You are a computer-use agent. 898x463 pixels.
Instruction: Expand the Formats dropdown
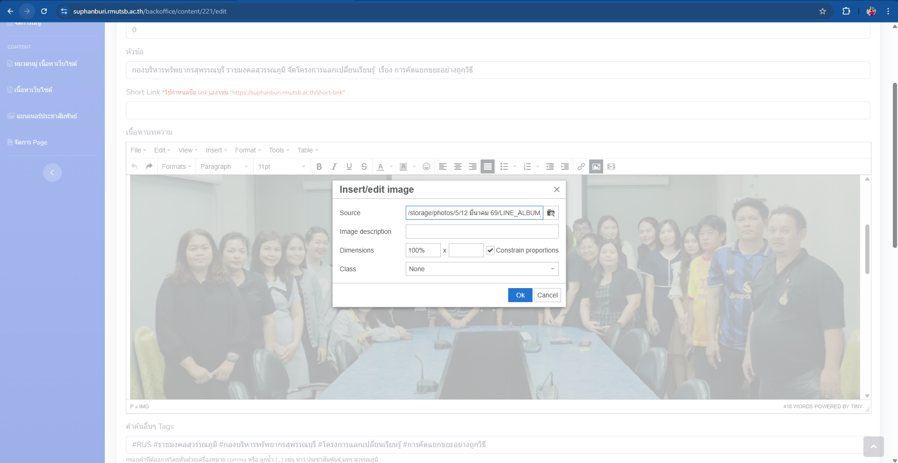(176, 166)
